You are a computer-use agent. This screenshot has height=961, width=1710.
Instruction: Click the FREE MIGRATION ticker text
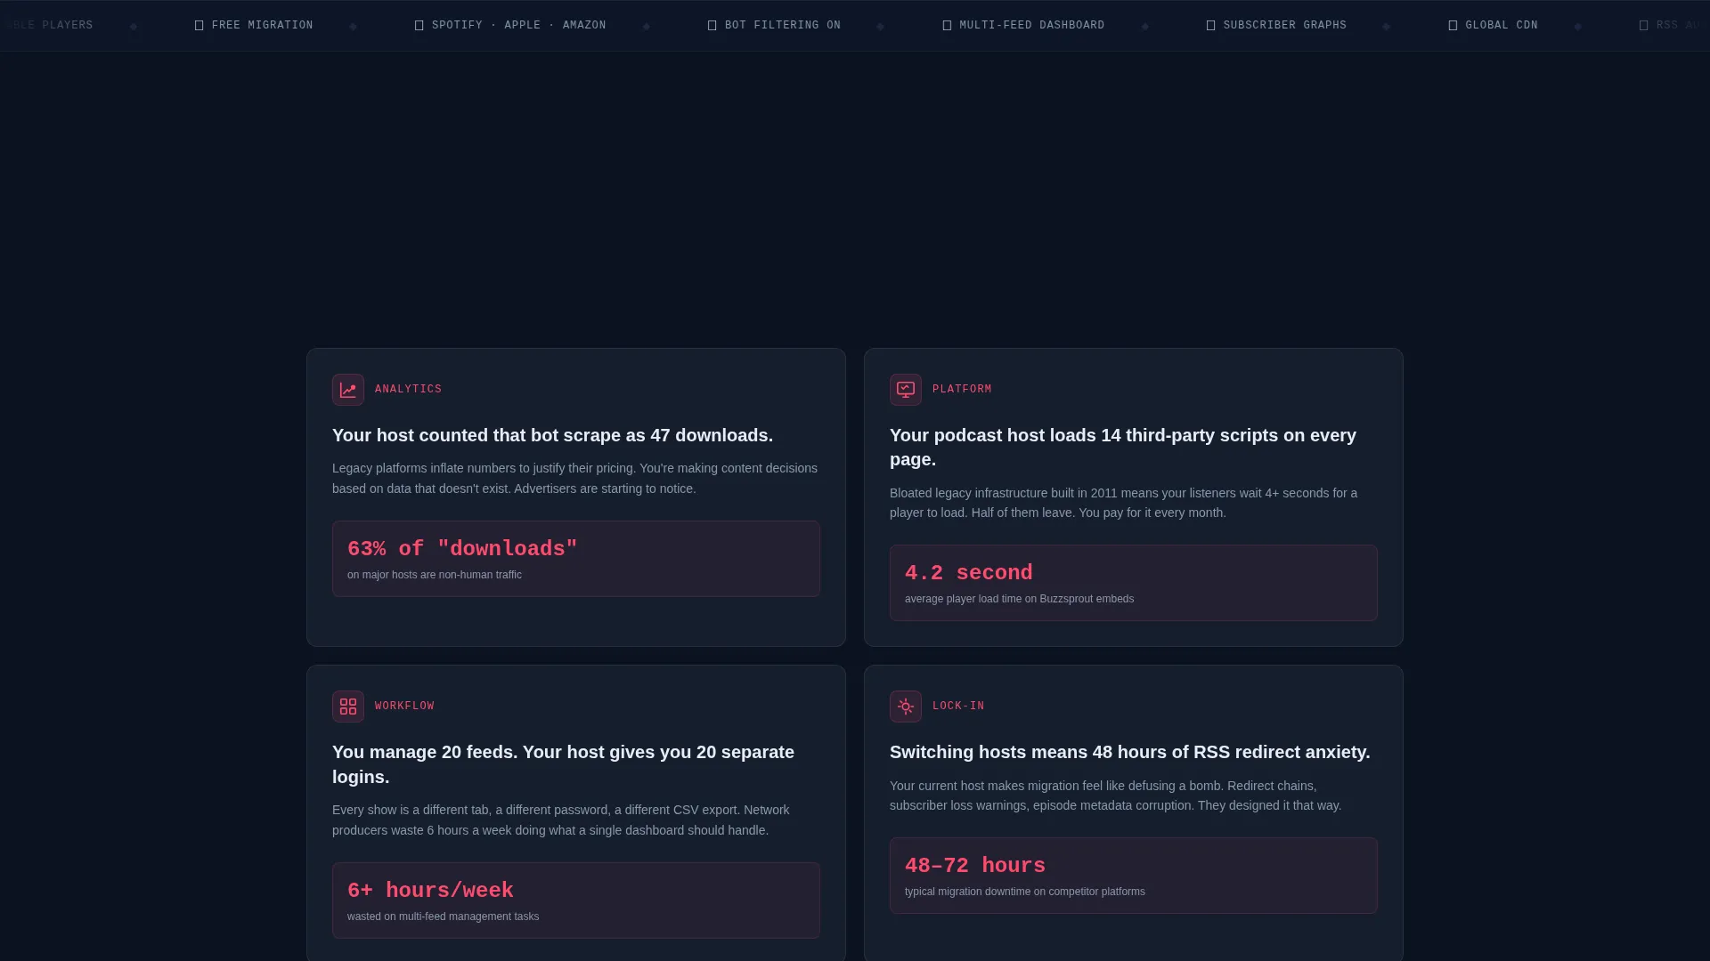pyautogui.click(x=263, y=26)
